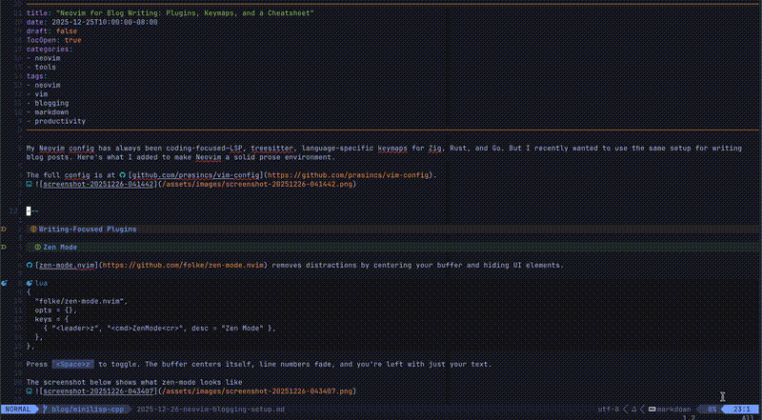Click the NORMAL mode indicator
The width and height of the screenshot is (762, 420).
17,410
